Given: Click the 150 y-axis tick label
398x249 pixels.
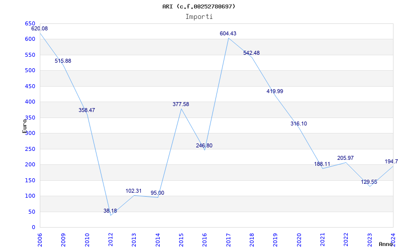Looking at the screenshot, I should click(30, 180).
